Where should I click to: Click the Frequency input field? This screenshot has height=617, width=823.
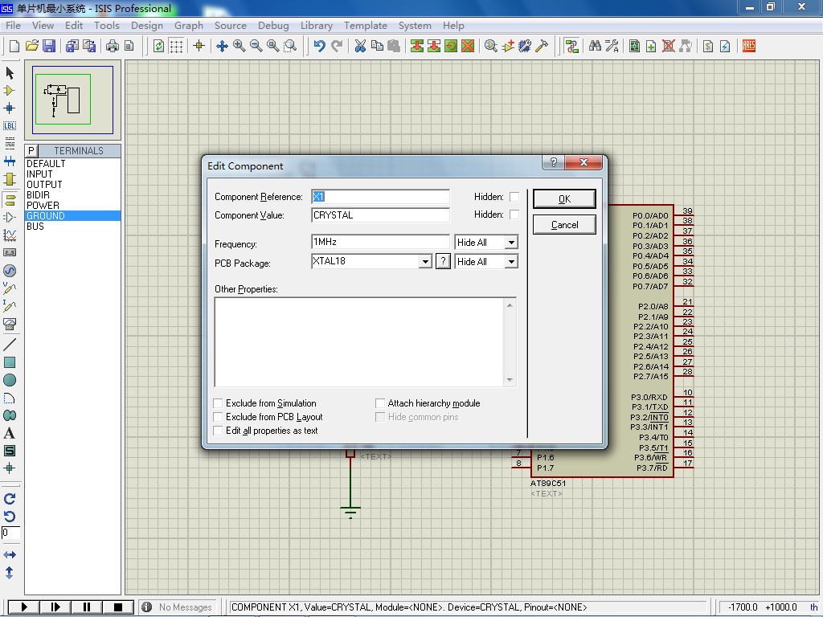pos(379,243)
